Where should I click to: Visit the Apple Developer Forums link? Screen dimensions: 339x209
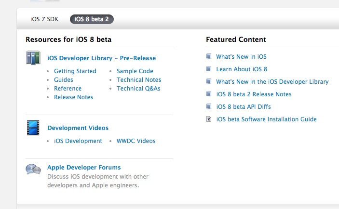(x=84, y=168)
